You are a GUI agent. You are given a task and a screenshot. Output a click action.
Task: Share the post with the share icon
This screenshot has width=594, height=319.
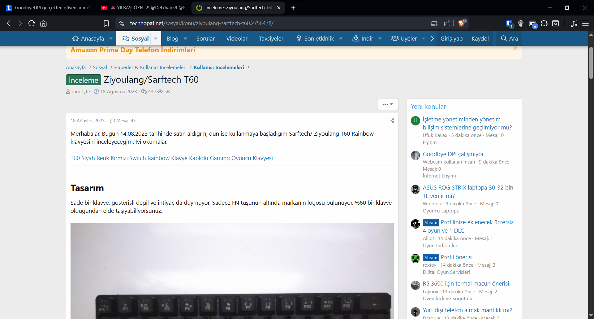tap(392, 121)
